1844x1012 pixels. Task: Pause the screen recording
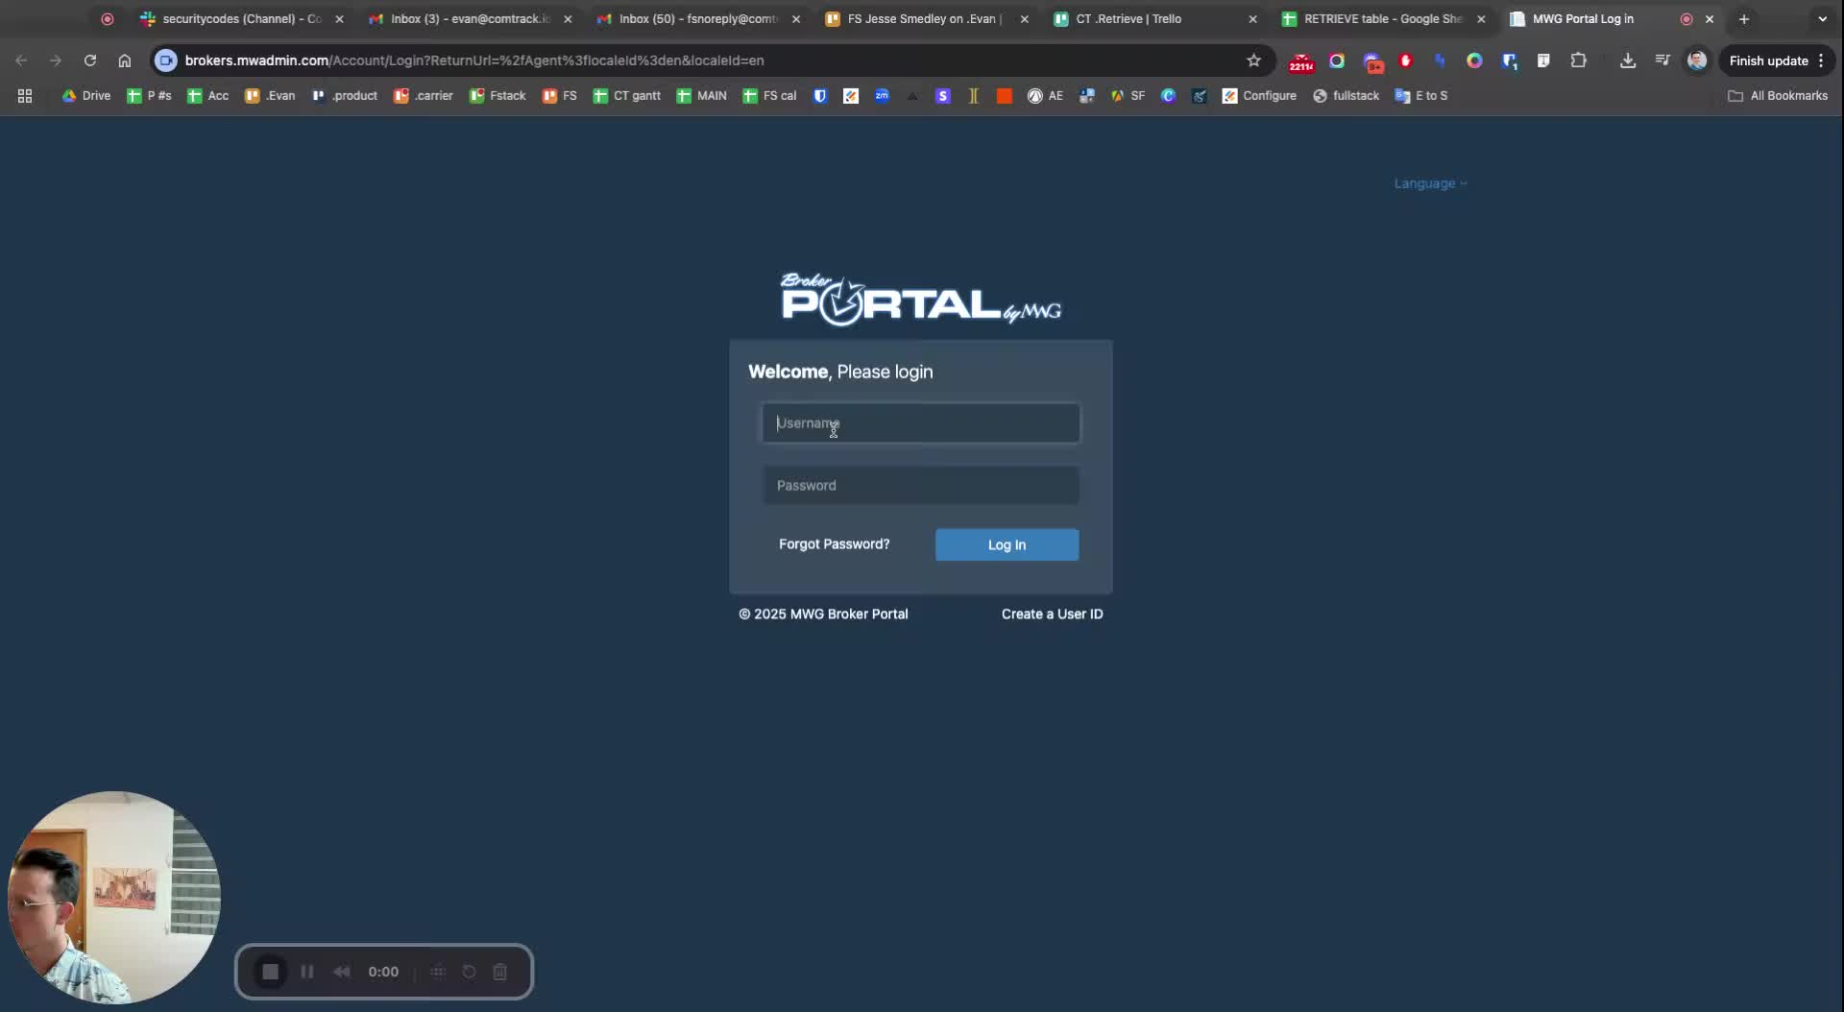(x=307, y=972)
